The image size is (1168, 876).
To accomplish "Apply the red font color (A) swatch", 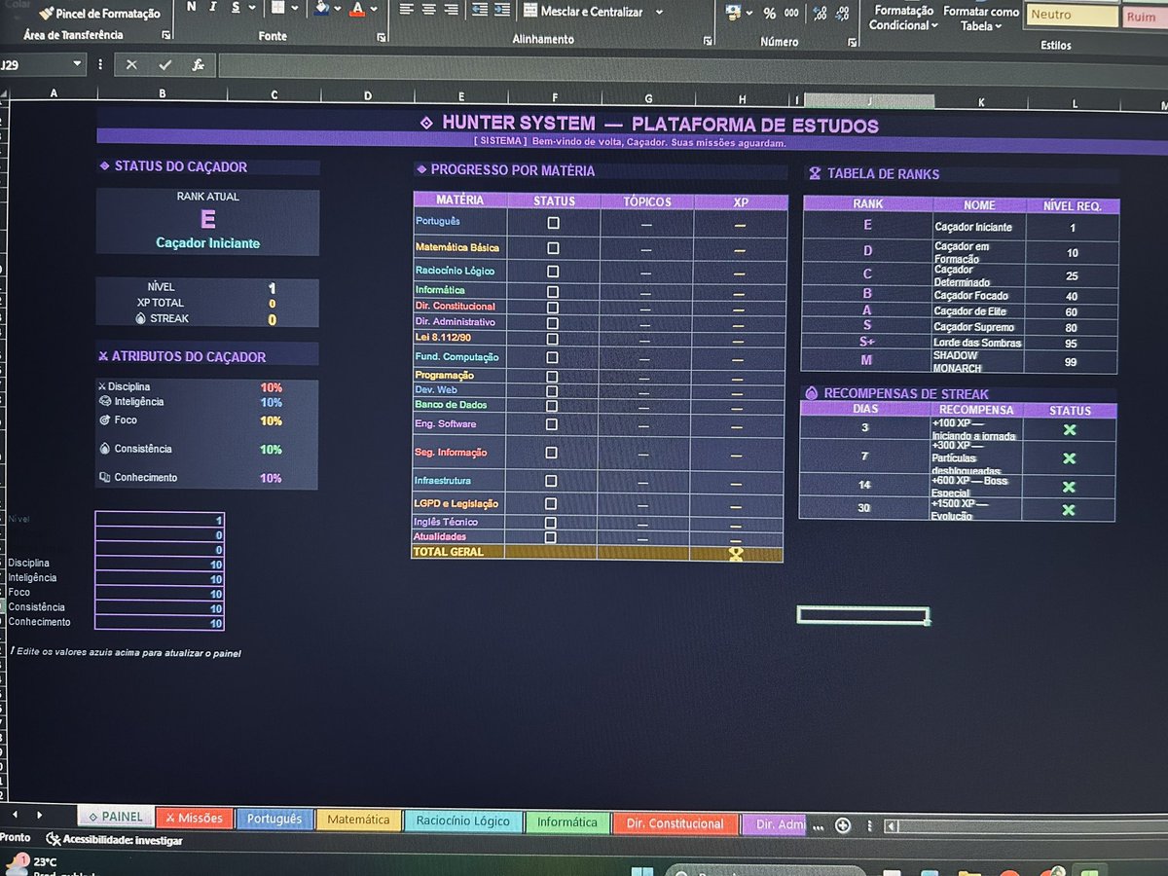I will point(358,9).
